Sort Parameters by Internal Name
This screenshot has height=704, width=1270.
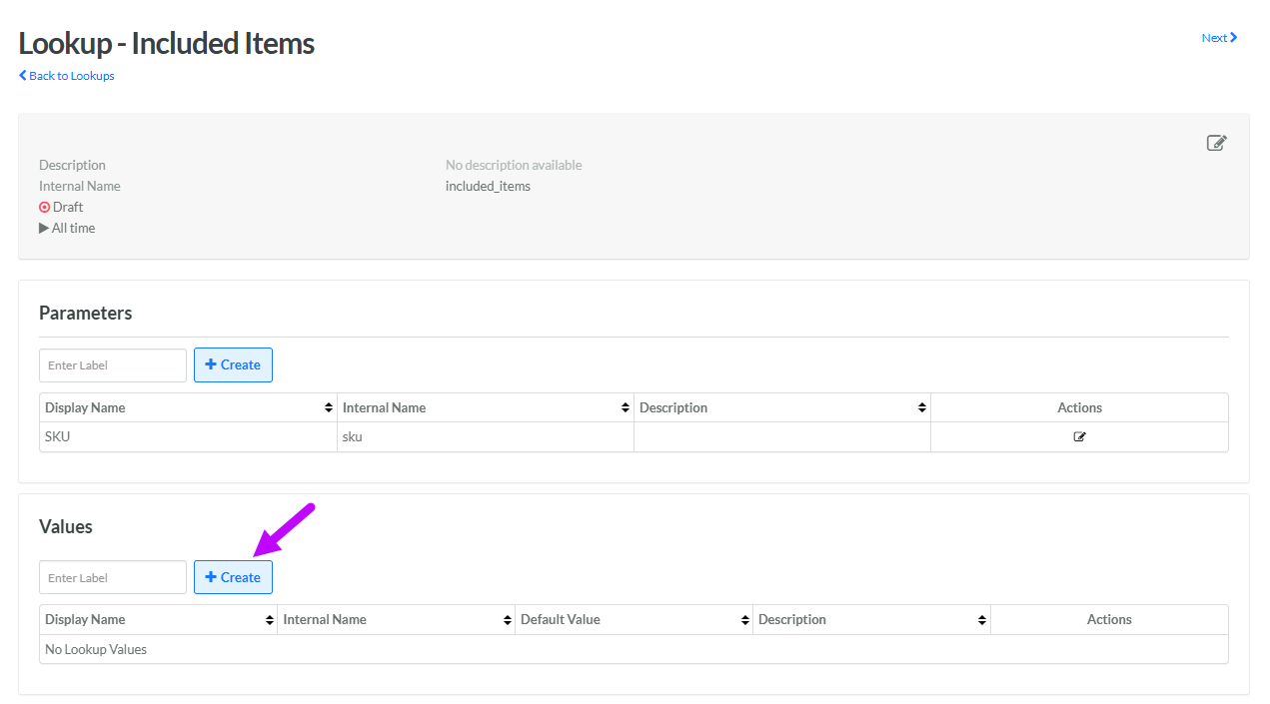point(626,408)
